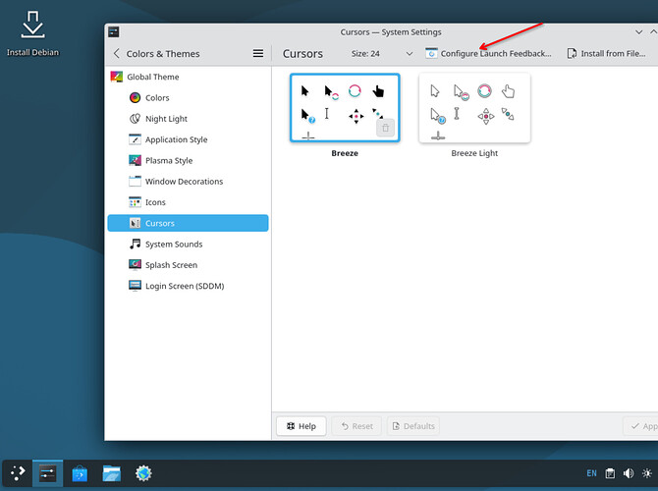Open Splash Screen settings
Image resolution: width=658 pixels, height=491 pixels.
(x=188, y=265)
